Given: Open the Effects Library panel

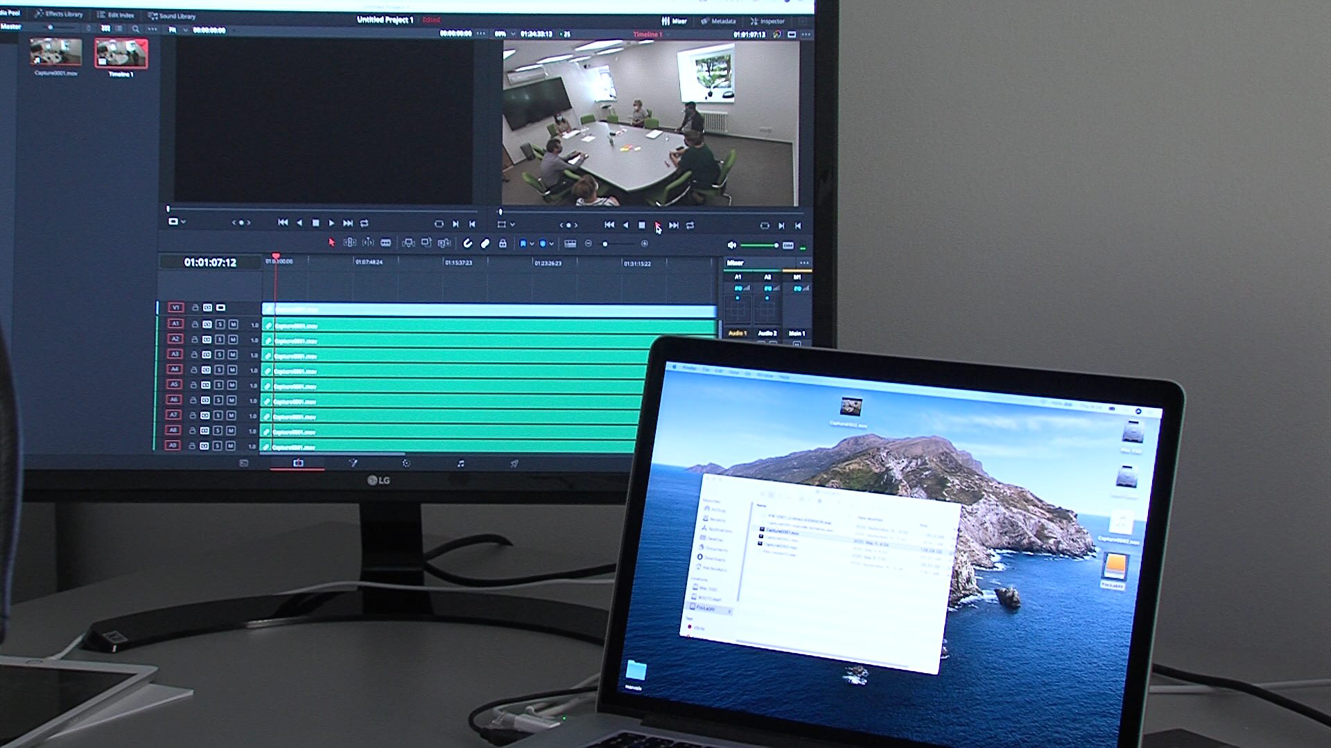Looking at the screenshot, I should (58, 14).
